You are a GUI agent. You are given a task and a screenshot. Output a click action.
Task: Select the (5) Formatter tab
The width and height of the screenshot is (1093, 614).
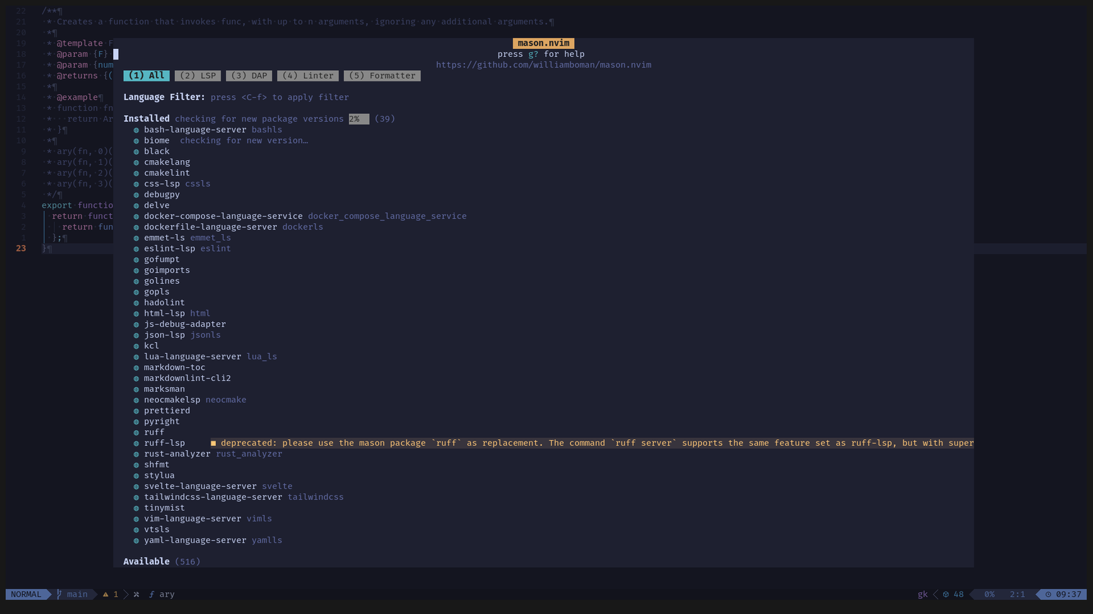point(382,75)
